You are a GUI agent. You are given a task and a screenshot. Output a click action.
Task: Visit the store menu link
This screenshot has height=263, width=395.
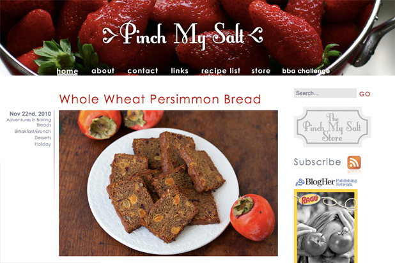coord(261,71)
